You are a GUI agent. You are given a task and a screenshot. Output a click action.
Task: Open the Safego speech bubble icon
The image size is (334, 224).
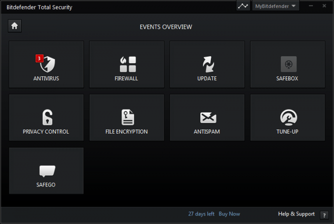[x=47, y=171]
